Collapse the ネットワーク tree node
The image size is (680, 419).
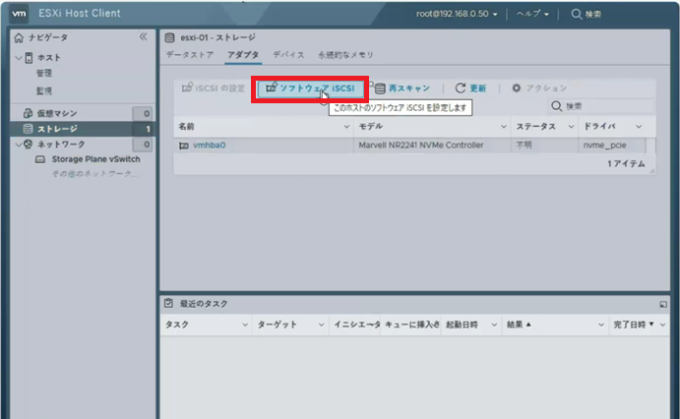[x=17, y=144]
